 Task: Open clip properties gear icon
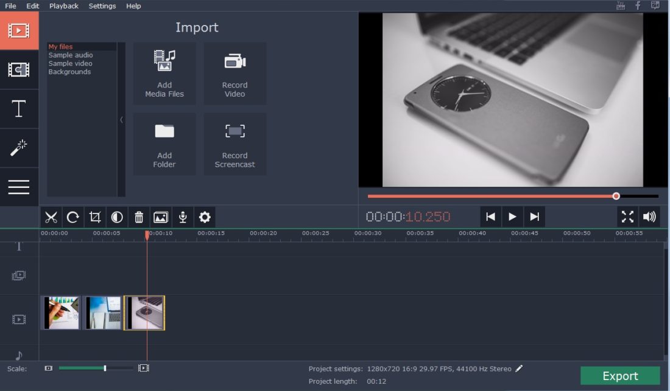coord(205,217)
